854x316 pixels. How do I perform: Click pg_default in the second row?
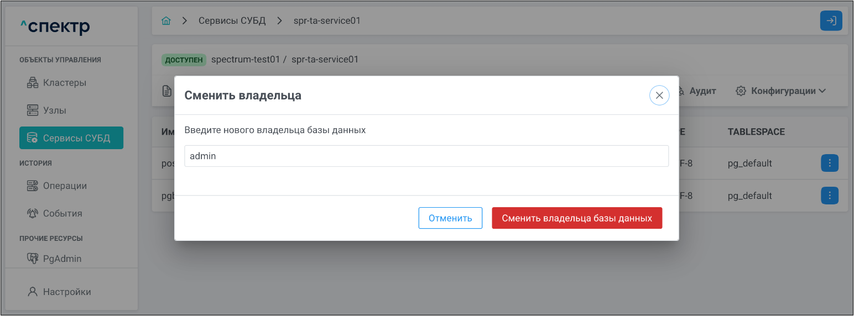click(x=749, y=196)
